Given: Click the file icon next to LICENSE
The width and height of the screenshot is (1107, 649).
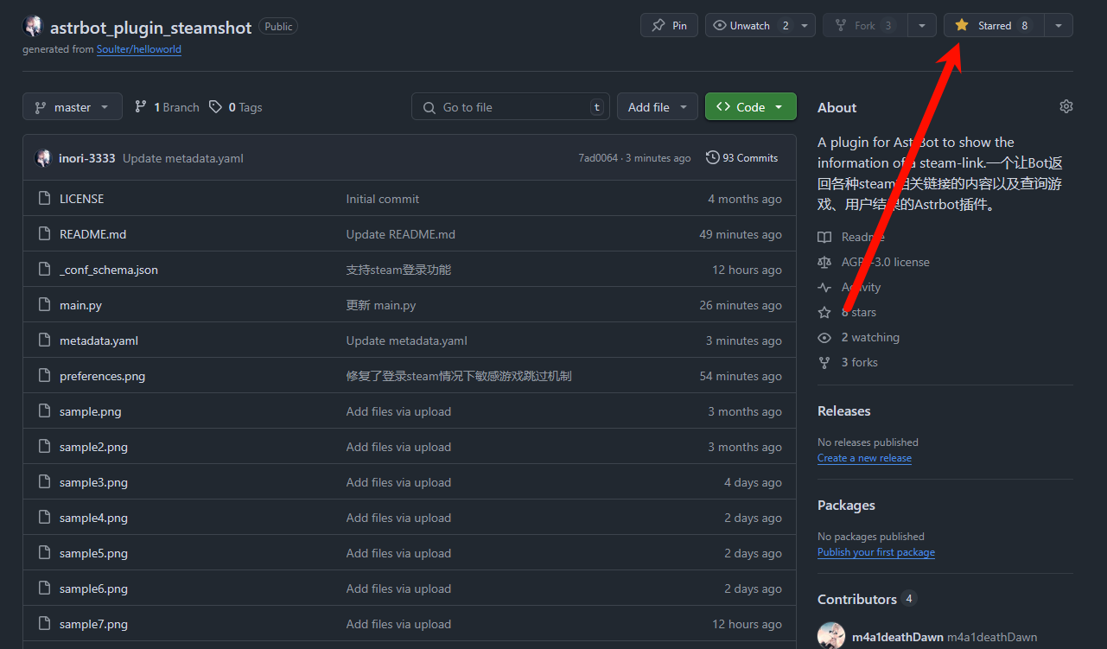Looking at the screenshot, I should 45,199.
